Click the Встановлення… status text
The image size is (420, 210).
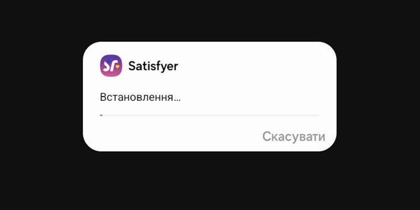(x=140, y=97)
